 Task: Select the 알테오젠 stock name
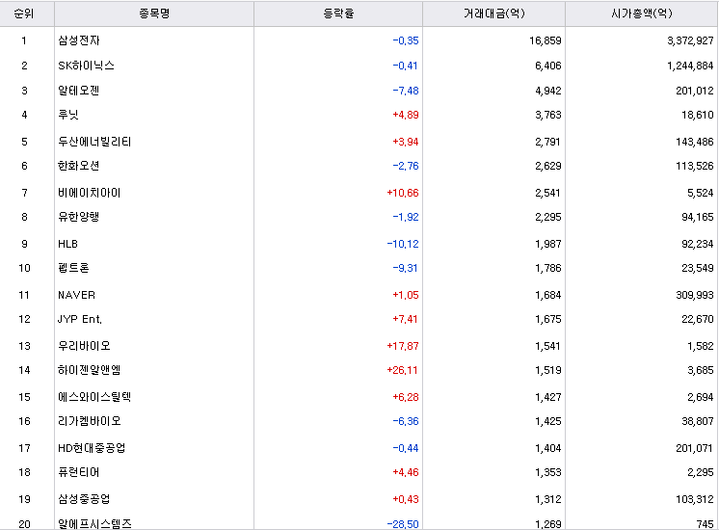point(79,91)
